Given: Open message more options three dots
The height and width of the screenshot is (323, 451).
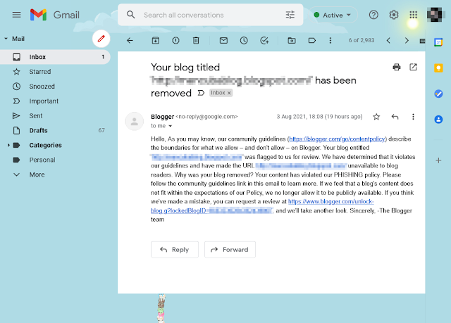Looking at the screenshot, I should (413, 117).
